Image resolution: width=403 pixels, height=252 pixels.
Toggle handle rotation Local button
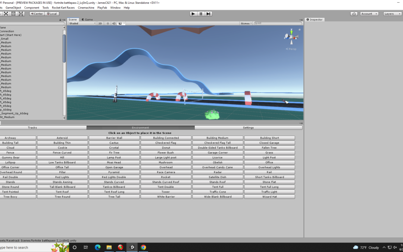click(x=51, y=14)
